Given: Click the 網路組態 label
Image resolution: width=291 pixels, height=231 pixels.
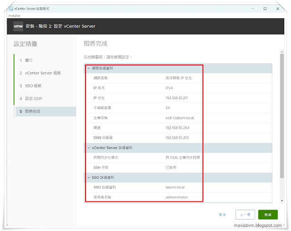Looking at the screenshot, I should click(100, 78).
